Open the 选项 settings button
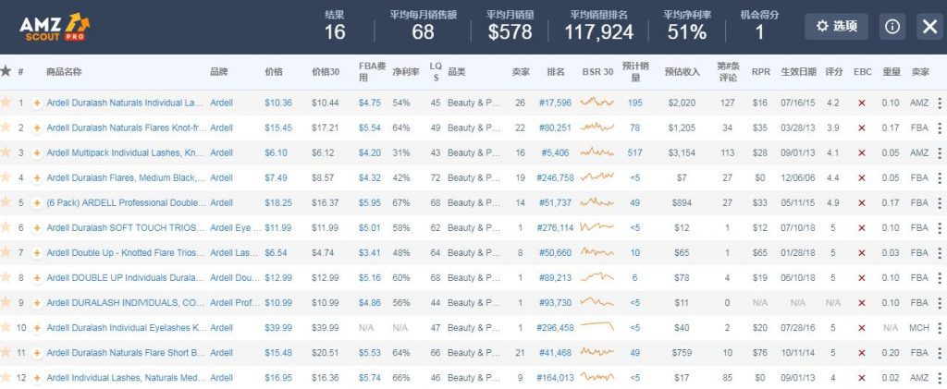This screenshot has height=389, width=947. click(836, 27)
